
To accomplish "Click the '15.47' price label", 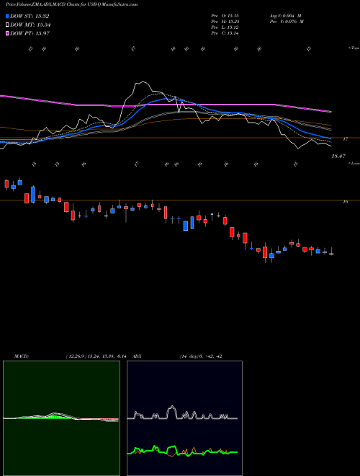I will tap(338, 156).
